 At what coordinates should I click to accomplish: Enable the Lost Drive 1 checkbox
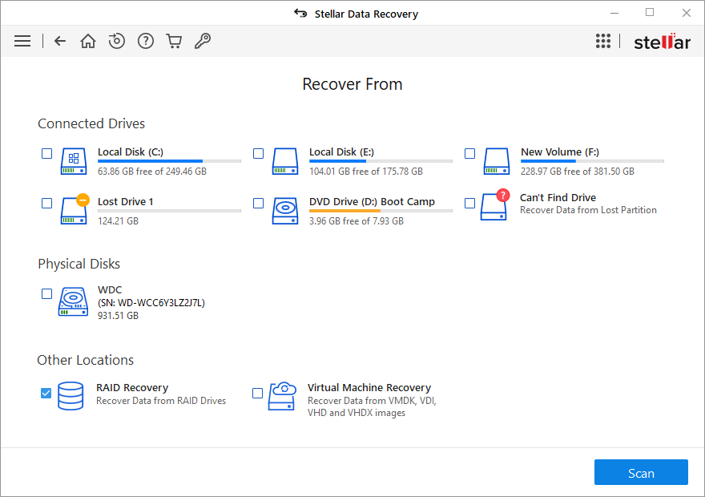click(47, 203)
